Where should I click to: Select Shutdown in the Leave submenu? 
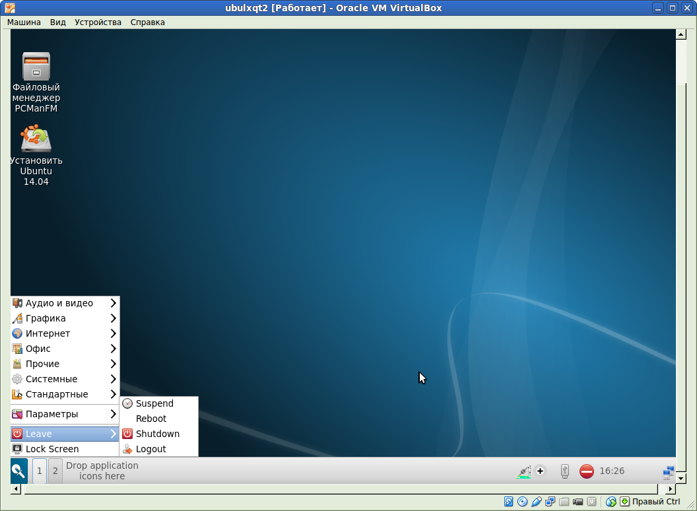158,434
